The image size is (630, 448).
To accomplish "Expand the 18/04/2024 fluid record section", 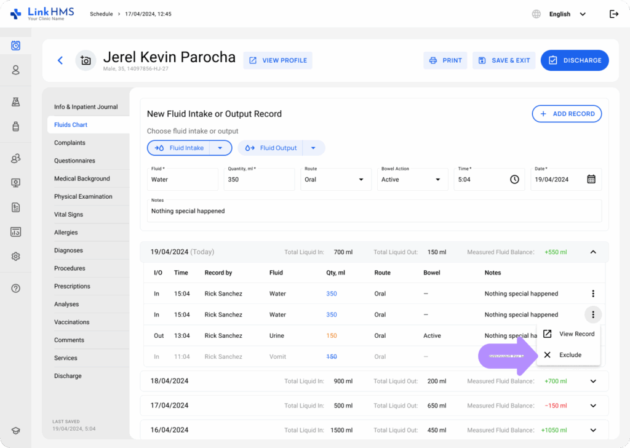I will (x=592, y=381).
